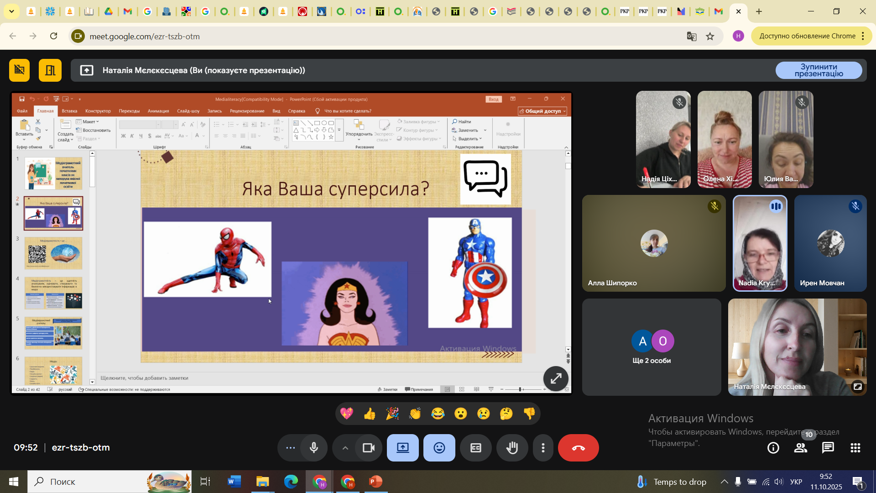This screenshot has height=493, width=876.
Task: Open the Анимация ribbon tab
Action: coord(158,111)
